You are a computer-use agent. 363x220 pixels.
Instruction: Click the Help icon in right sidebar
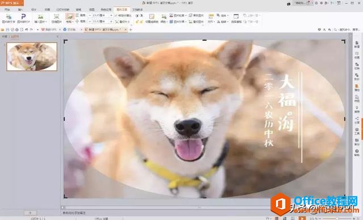click(357, 152)
